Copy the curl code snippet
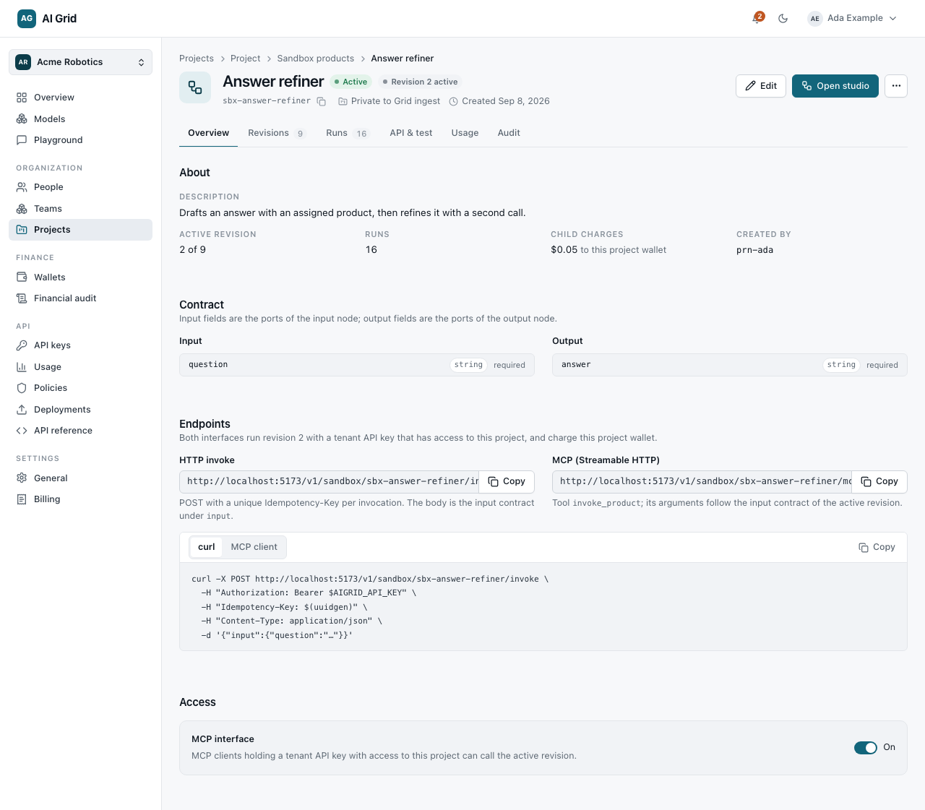Screen dimensions: 925x810 coord(877,548)
